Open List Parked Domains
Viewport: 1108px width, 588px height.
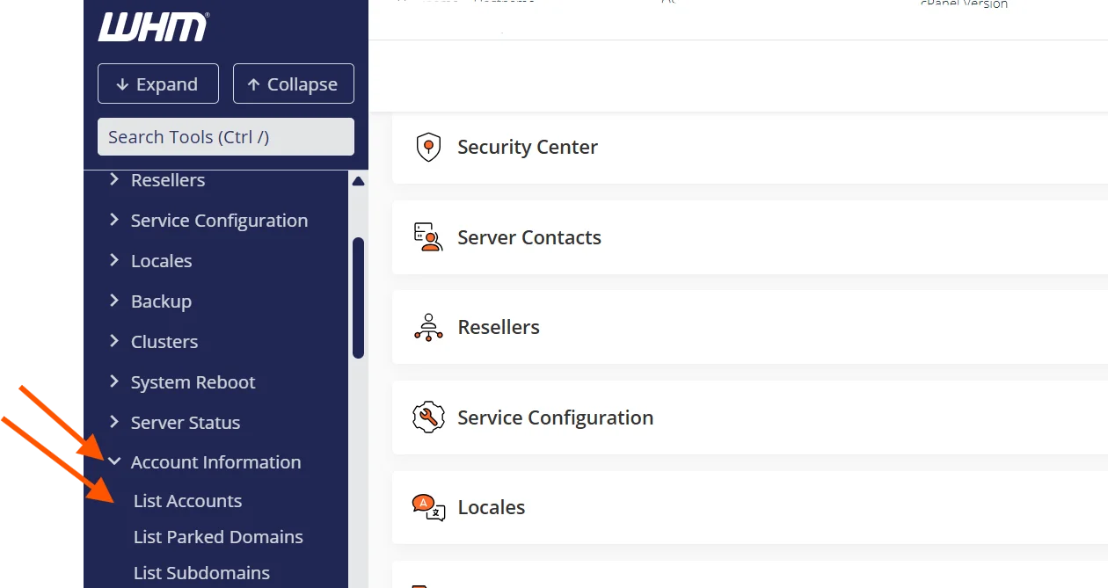point(218,537)
